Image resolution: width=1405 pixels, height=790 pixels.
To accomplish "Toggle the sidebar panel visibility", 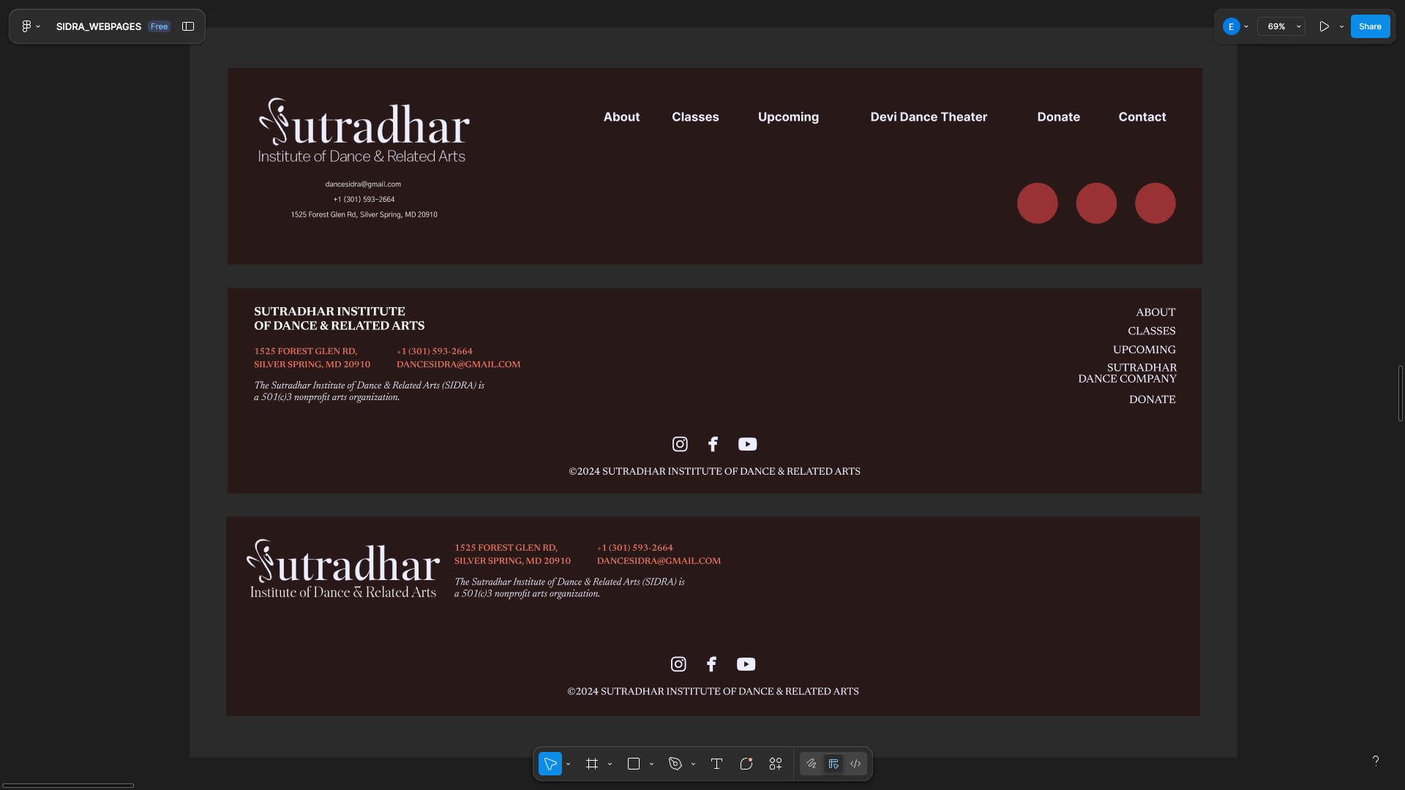I will pos(188,26).
